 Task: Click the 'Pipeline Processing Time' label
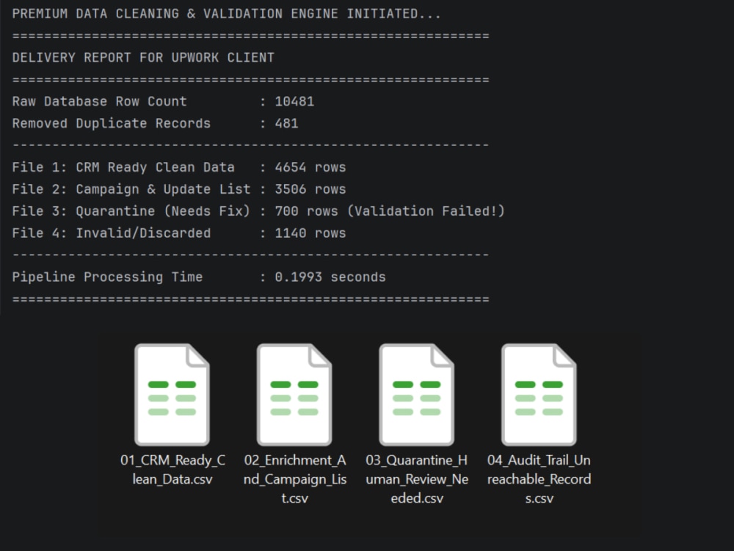(107, 277)
